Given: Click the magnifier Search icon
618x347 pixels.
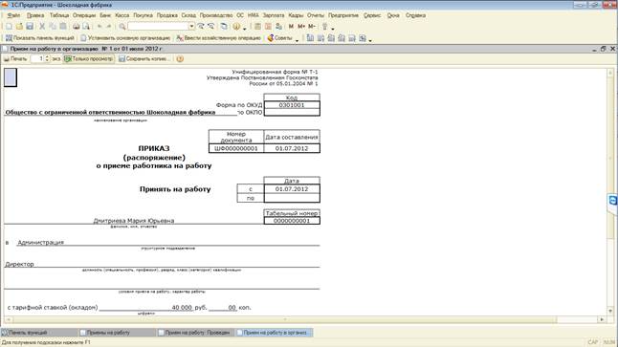Looking at the screenshot, I should tap(122, 27).
